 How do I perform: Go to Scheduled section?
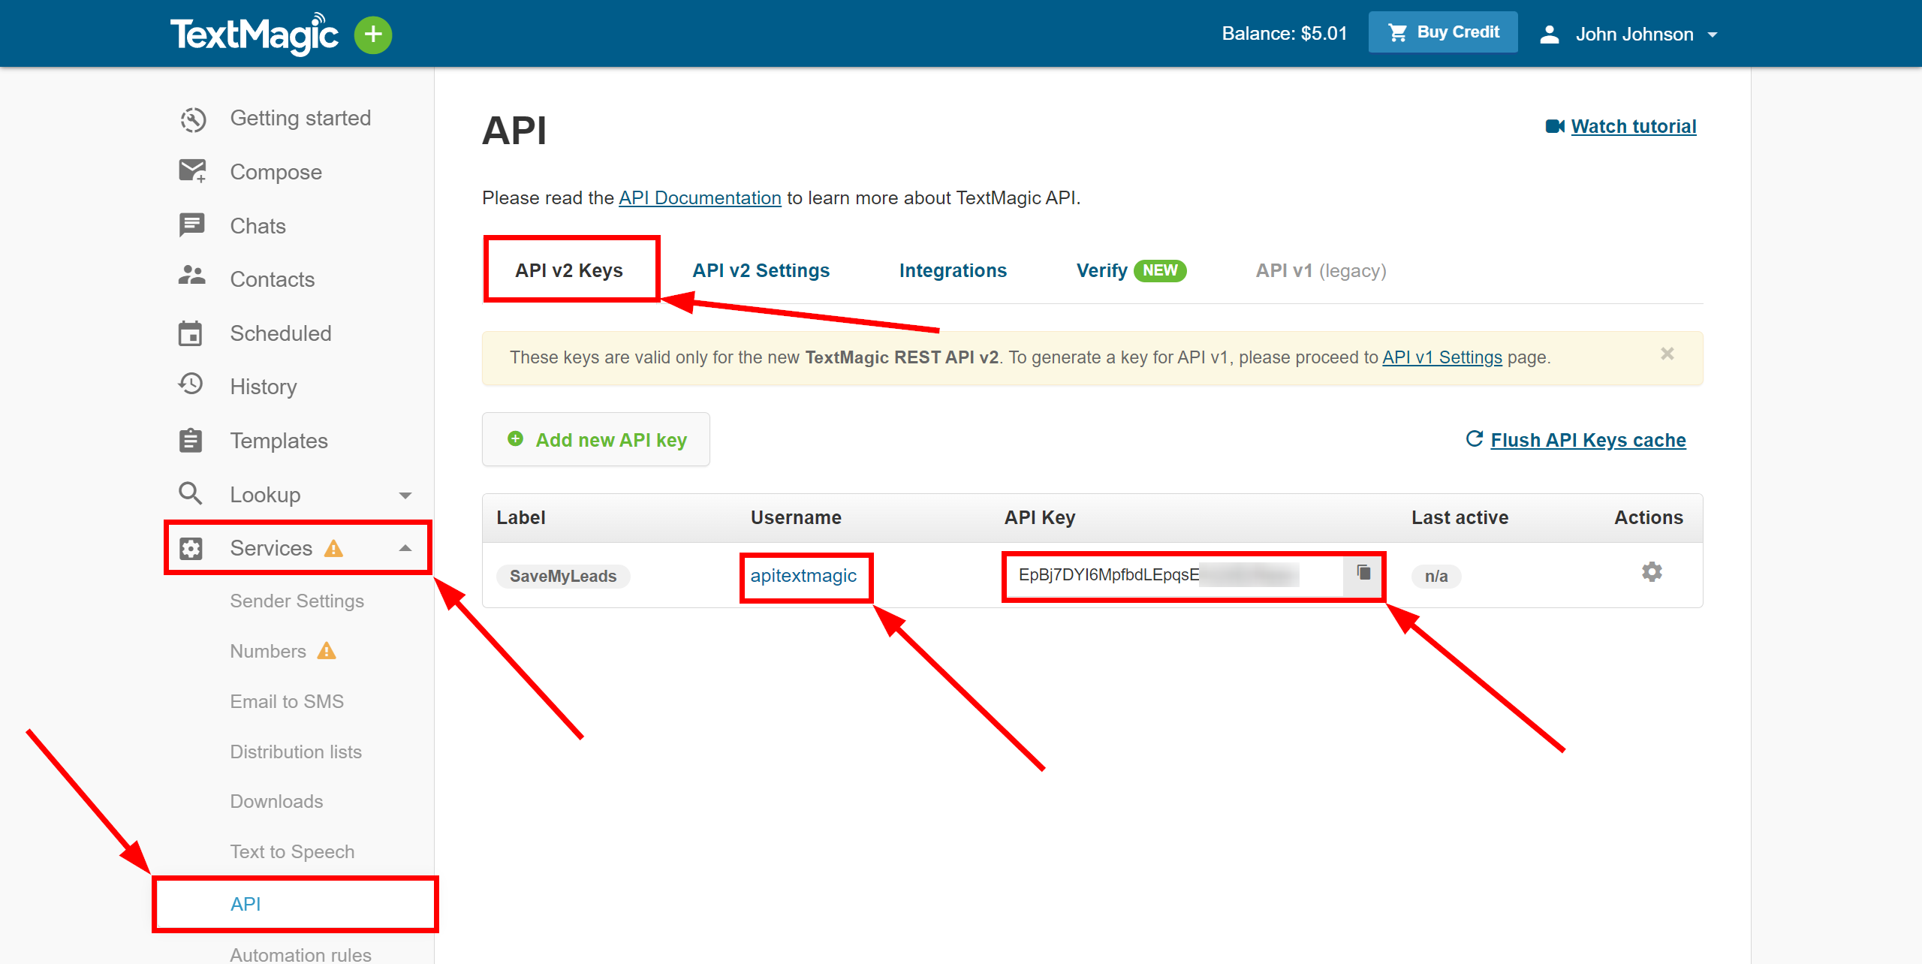(281, 333)
